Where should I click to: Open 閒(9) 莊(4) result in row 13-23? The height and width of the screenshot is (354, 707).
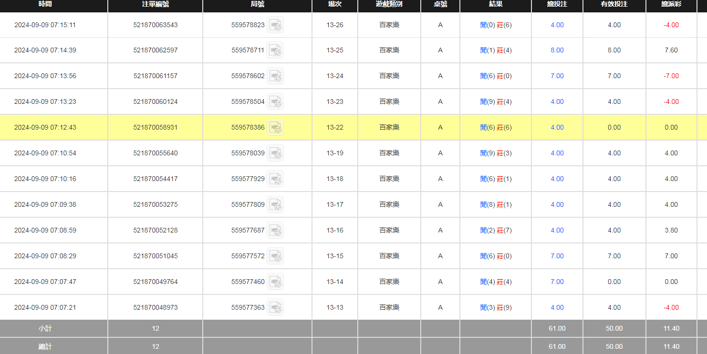(x=496, y=101)
